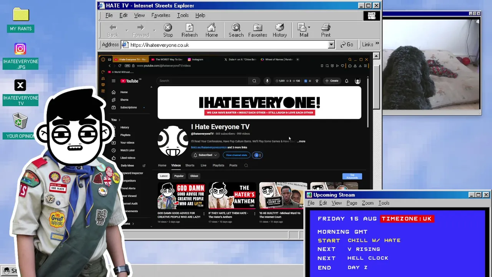Click the YouTube account avatar icon
Screen dimensions: 492x277
coord(357,81)
